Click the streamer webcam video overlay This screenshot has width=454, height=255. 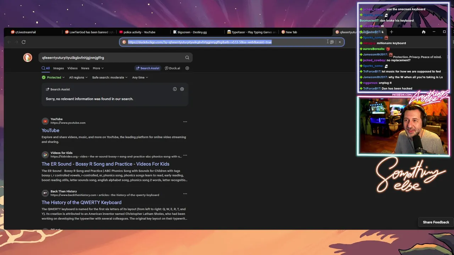tap(403, 126)
